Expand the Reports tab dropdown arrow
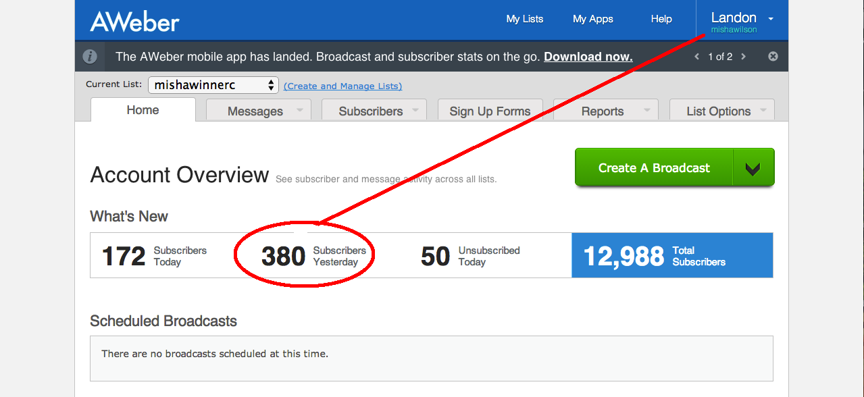Image resolution: width=864 pixels, height=397 pixels. click(646, 110)
